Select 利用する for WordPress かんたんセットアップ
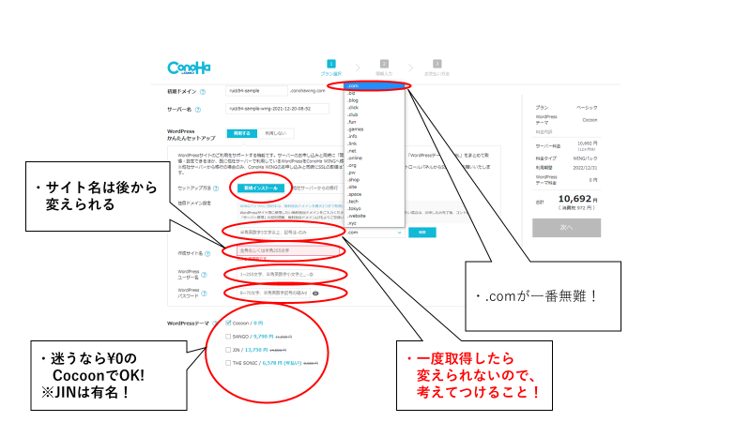751x422 pixels. [x=242, y=133]
